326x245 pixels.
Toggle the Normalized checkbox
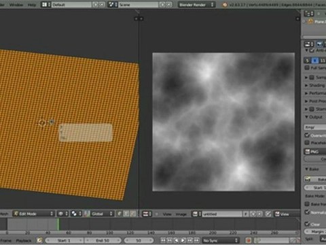[307, 212]
